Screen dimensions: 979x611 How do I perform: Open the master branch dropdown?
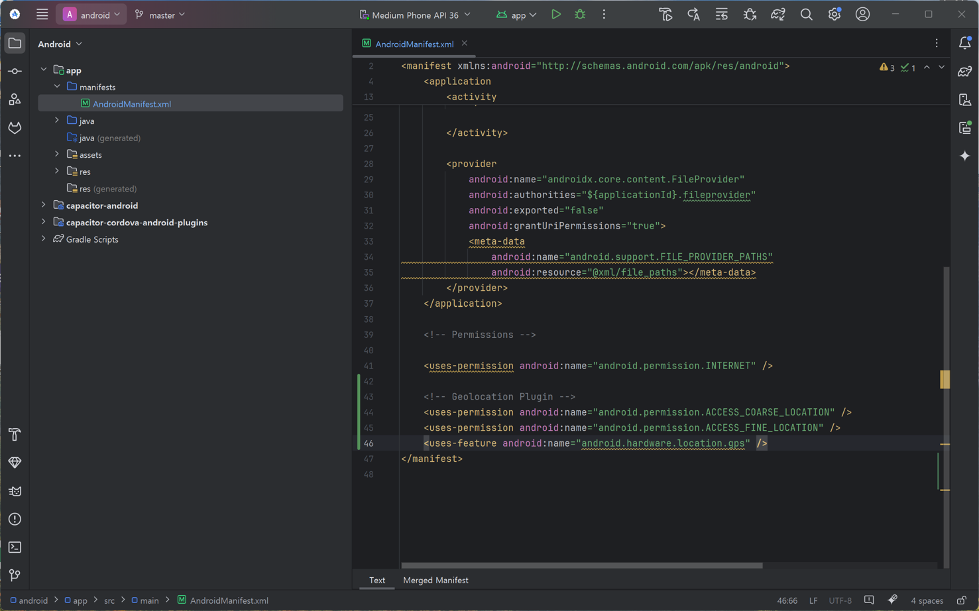[x=160, y=15]
